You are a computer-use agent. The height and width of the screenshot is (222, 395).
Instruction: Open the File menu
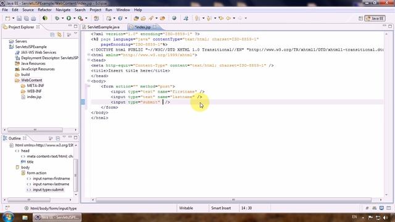point(5,10)
